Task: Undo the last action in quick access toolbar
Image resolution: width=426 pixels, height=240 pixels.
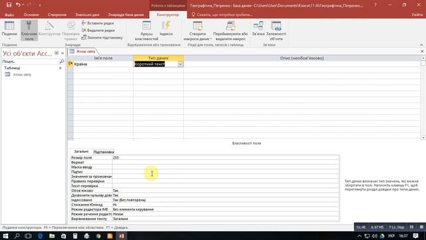Action: tap(18, 5)
